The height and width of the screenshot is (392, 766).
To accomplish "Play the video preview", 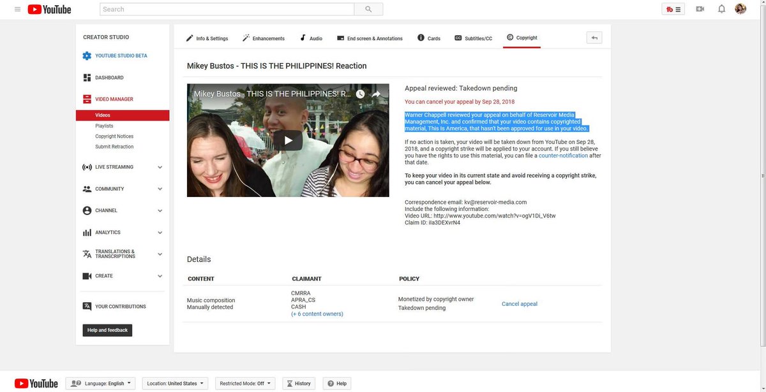I will (x=289, y=140).
